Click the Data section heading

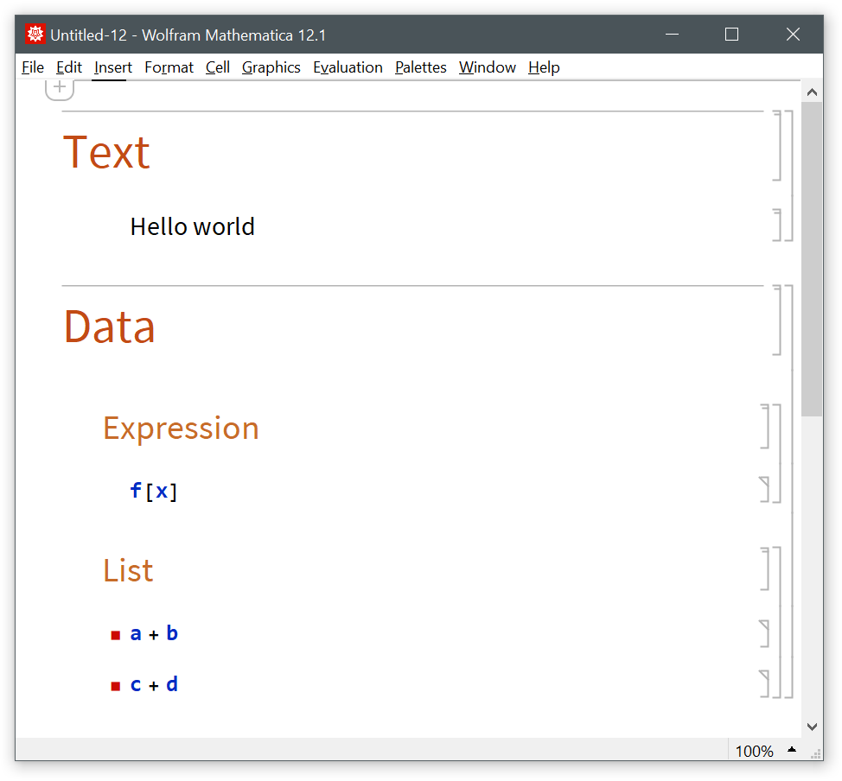click(110, 327)
